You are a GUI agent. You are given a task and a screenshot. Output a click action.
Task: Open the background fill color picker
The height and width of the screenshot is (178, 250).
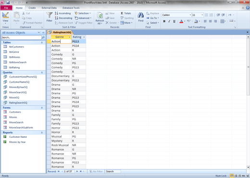199,21
